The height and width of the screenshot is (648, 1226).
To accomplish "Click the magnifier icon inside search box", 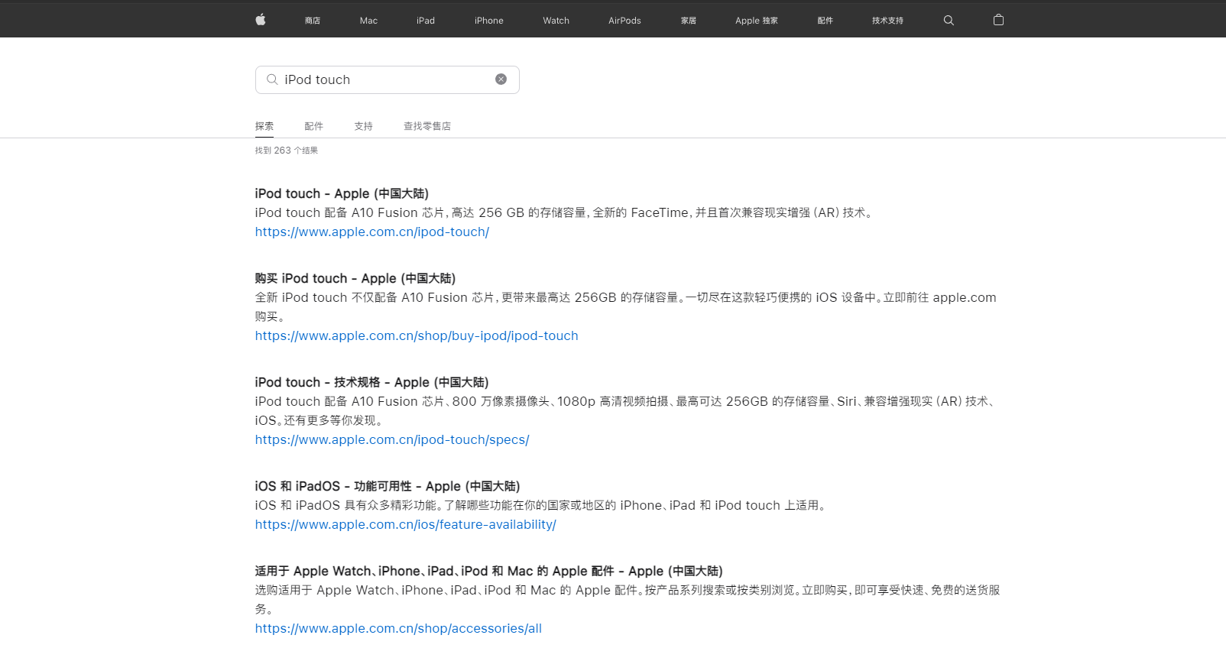I will click(272, 79).
